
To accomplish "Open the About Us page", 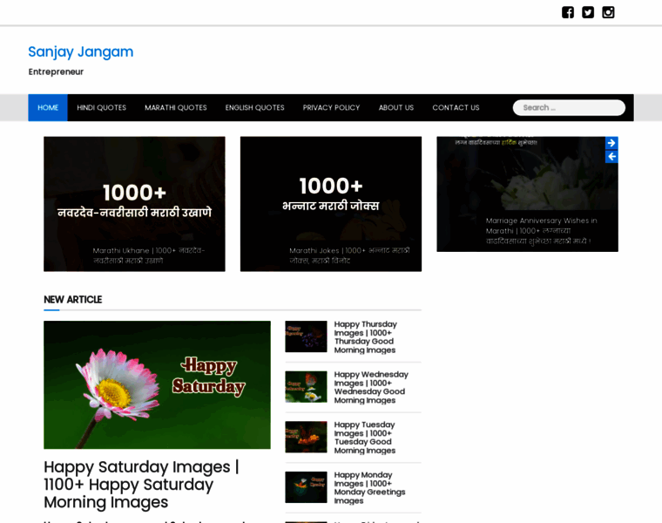I will [x=395, y=107].
